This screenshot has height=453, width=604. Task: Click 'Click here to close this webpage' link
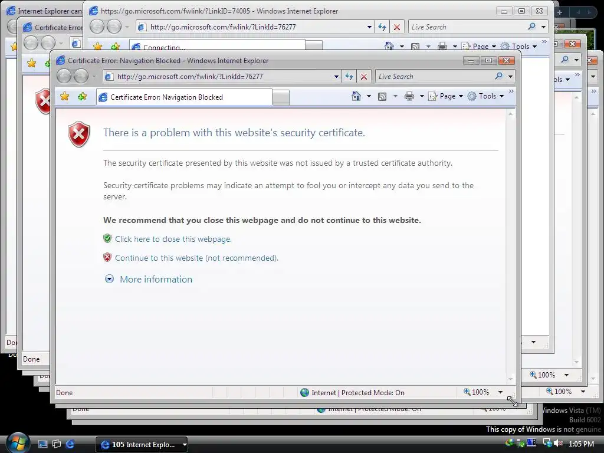(x=173, y=239)
